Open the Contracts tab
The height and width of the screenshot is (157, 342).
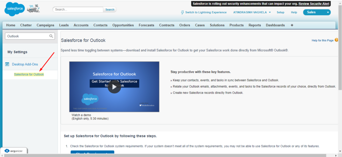coord(167,25)
